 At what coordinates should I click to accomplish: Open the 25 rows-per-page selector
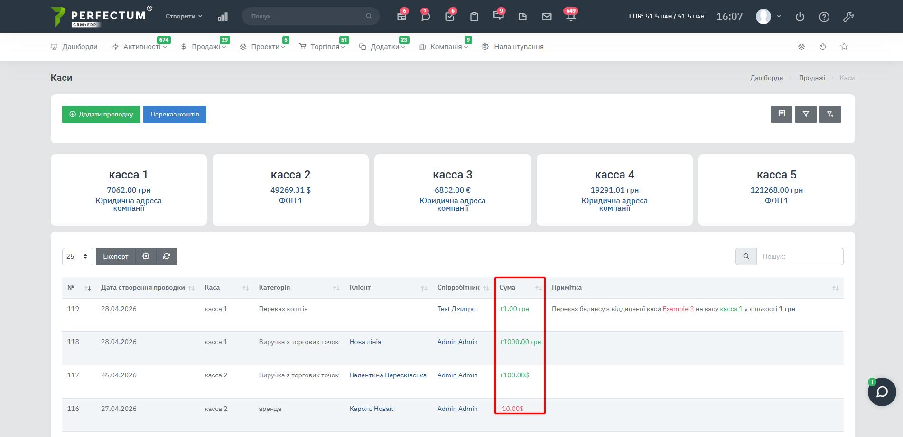pyautogui.click(x=77, y=256)
